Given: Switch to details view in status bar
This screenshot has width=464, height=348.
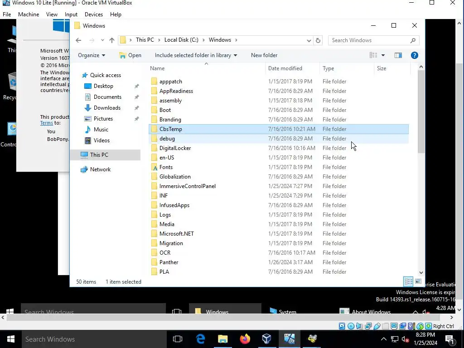Looking at the screenshot, I should click(x=408, y=281).
